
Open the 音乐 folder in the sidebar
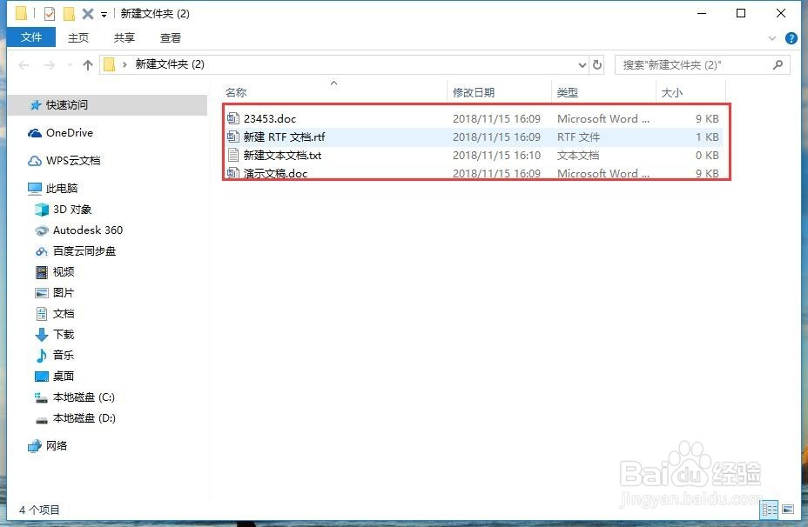[x=64, y=355]
